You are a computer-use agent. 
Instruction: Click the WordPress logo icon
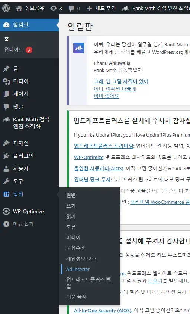coord(6,8)
